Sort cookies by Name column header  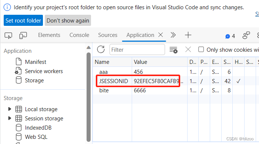[112, 62]
